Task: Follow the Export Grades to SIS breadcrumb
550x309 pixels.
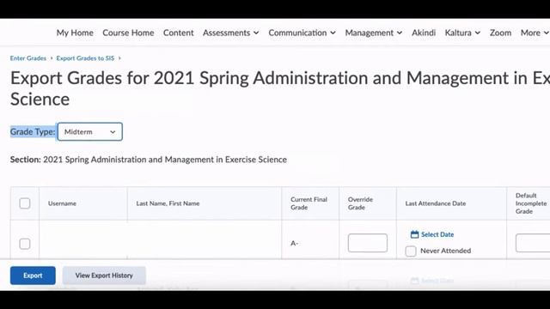Action: (85, 58)
